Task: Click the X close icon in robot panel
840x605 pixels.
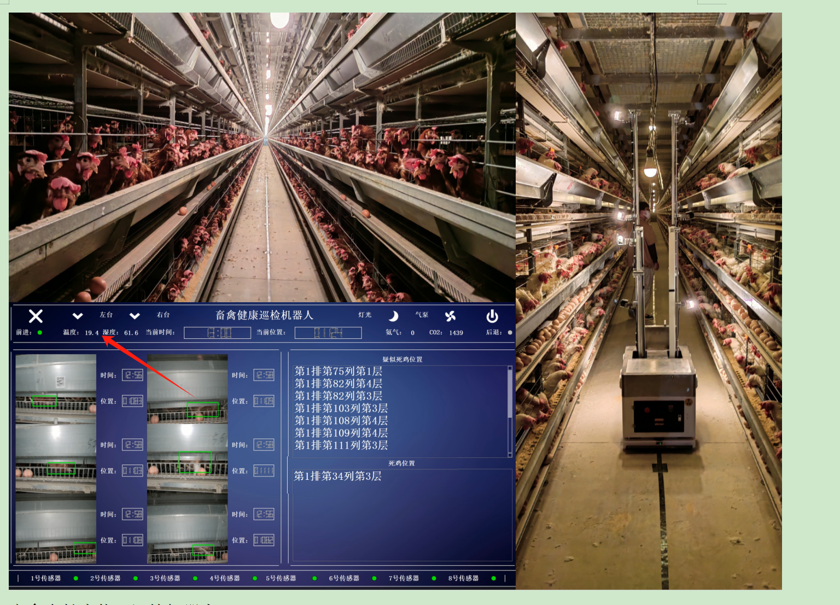Action: 36,316
